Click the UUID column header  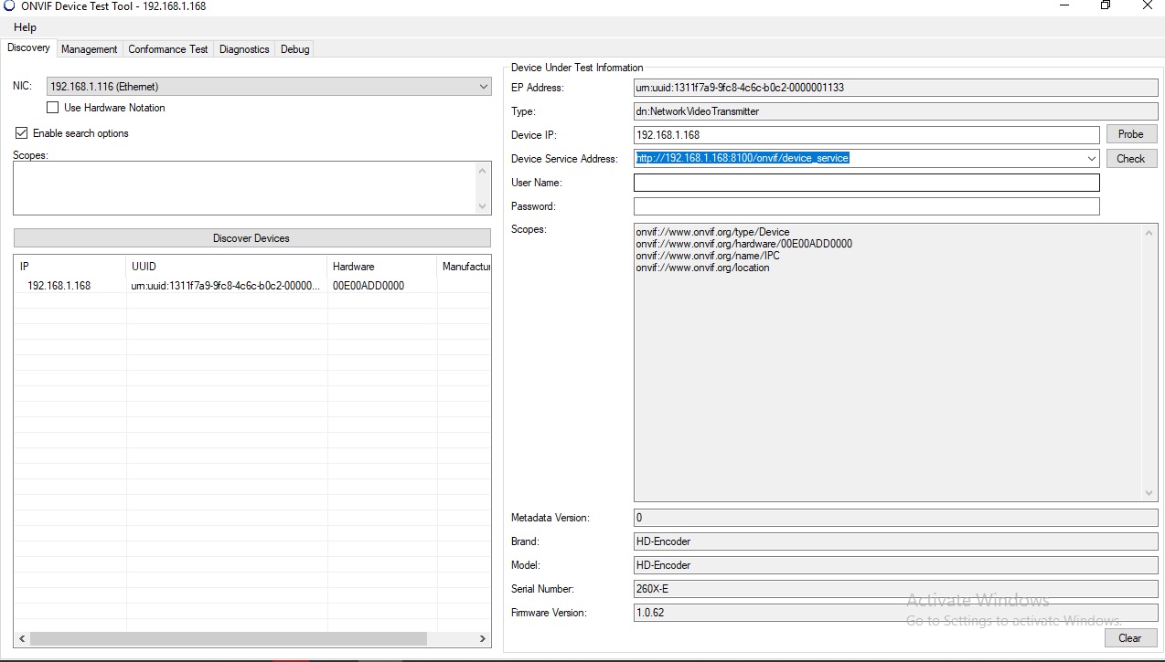coord(227,267)
